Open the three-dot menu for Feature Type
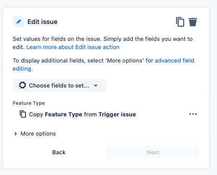The width and height of the screenshot is (217, 175). coord(193,114)
